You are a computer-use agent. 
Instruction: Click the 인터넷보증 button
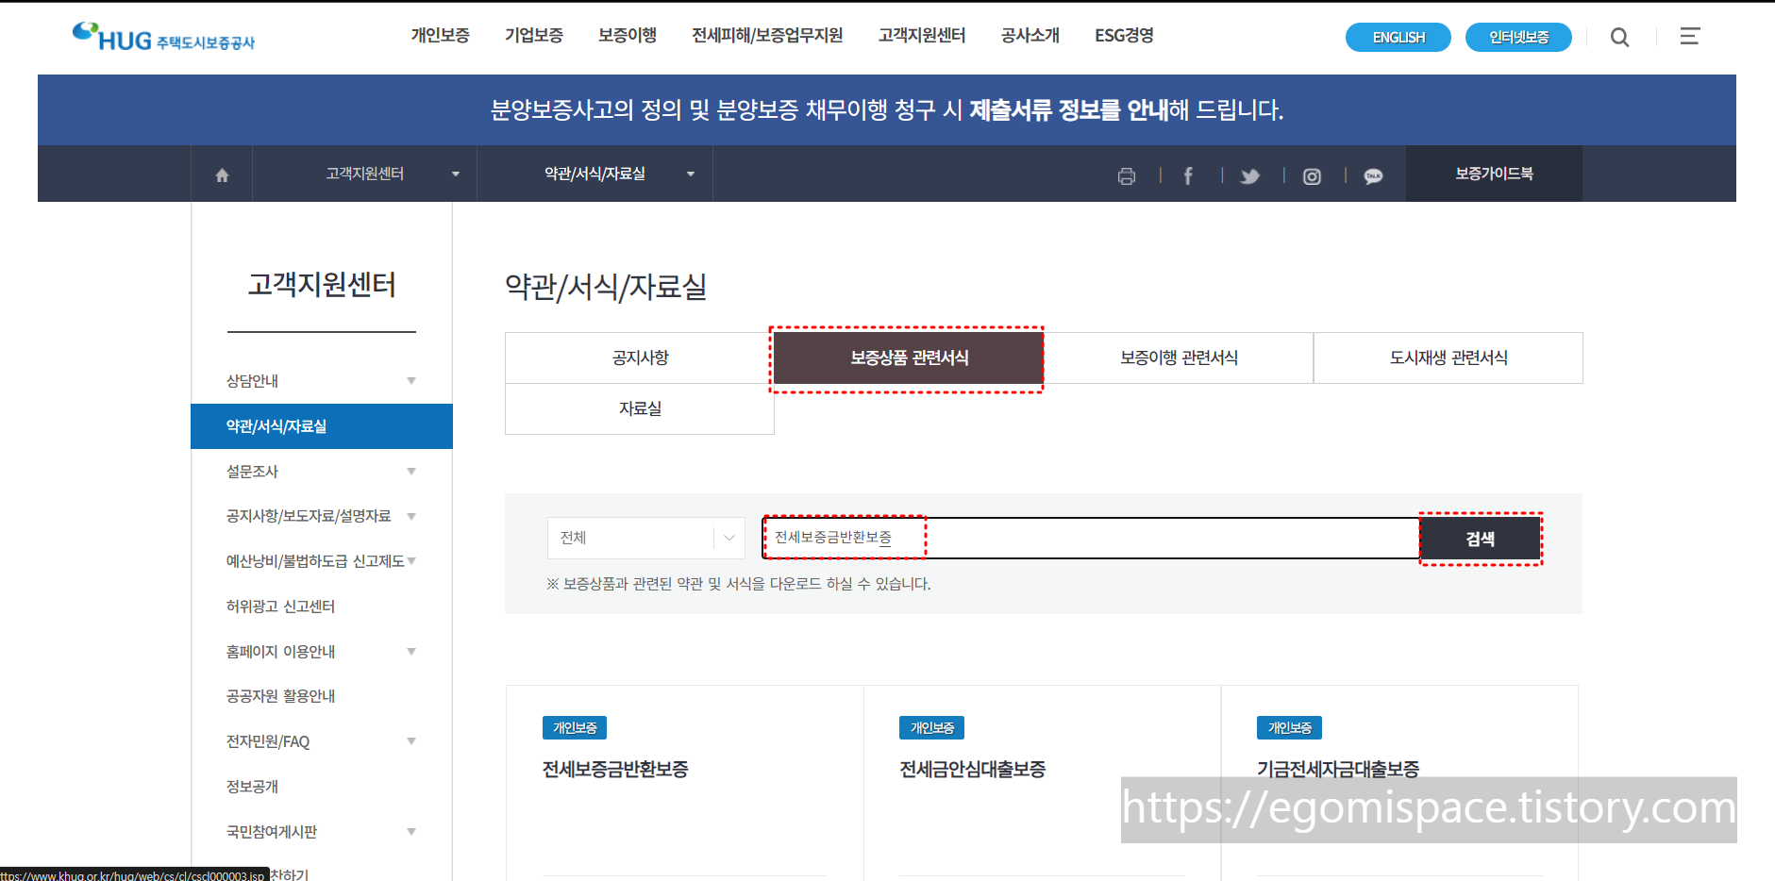1518,37
